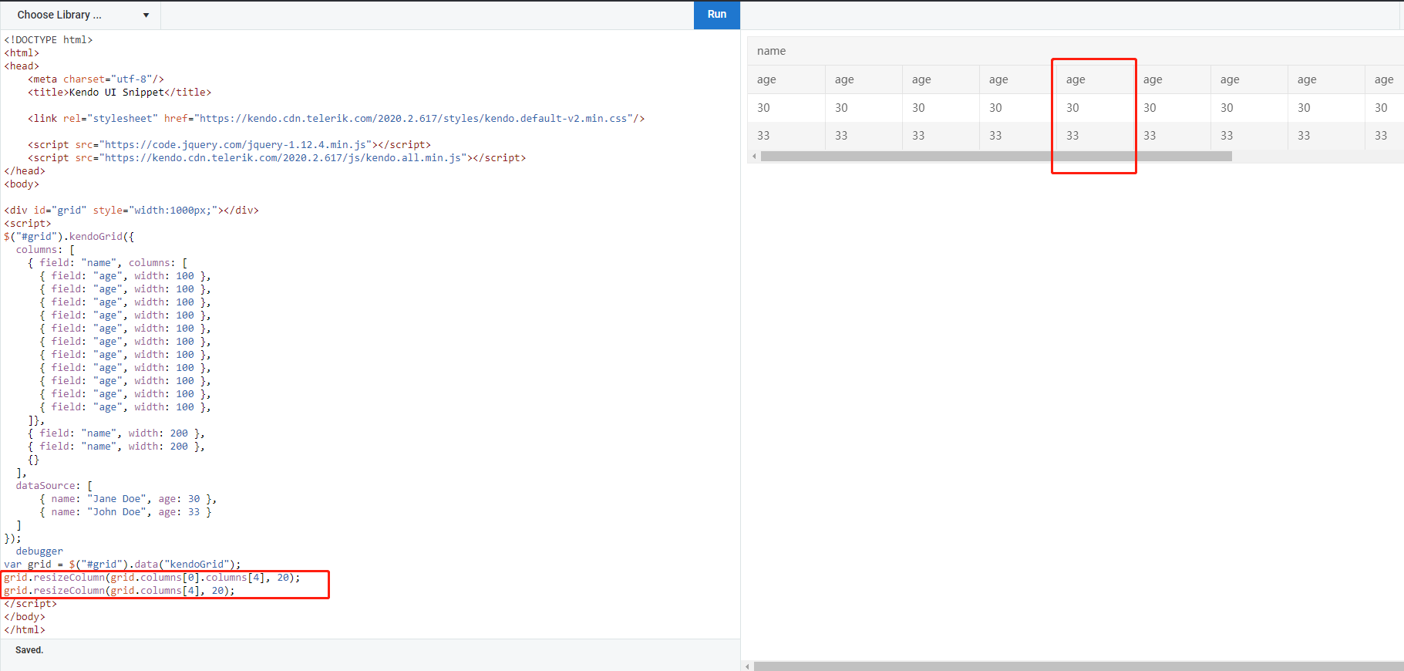The width and height of the screenshot is (1404, 671).
Task: Click the grid's scroll-left arrow
Action: pyautogui.click(x=754, y=156)
